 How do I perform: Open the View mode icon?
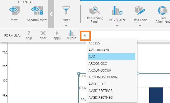pos(14,10)
